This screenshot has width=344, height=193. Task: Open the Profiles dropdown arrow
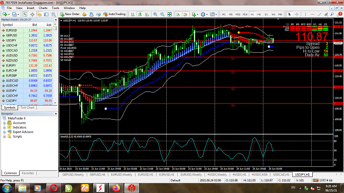(18, 15)
